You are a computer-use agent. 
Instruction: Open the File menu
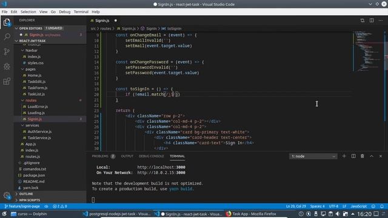point(4,12)
